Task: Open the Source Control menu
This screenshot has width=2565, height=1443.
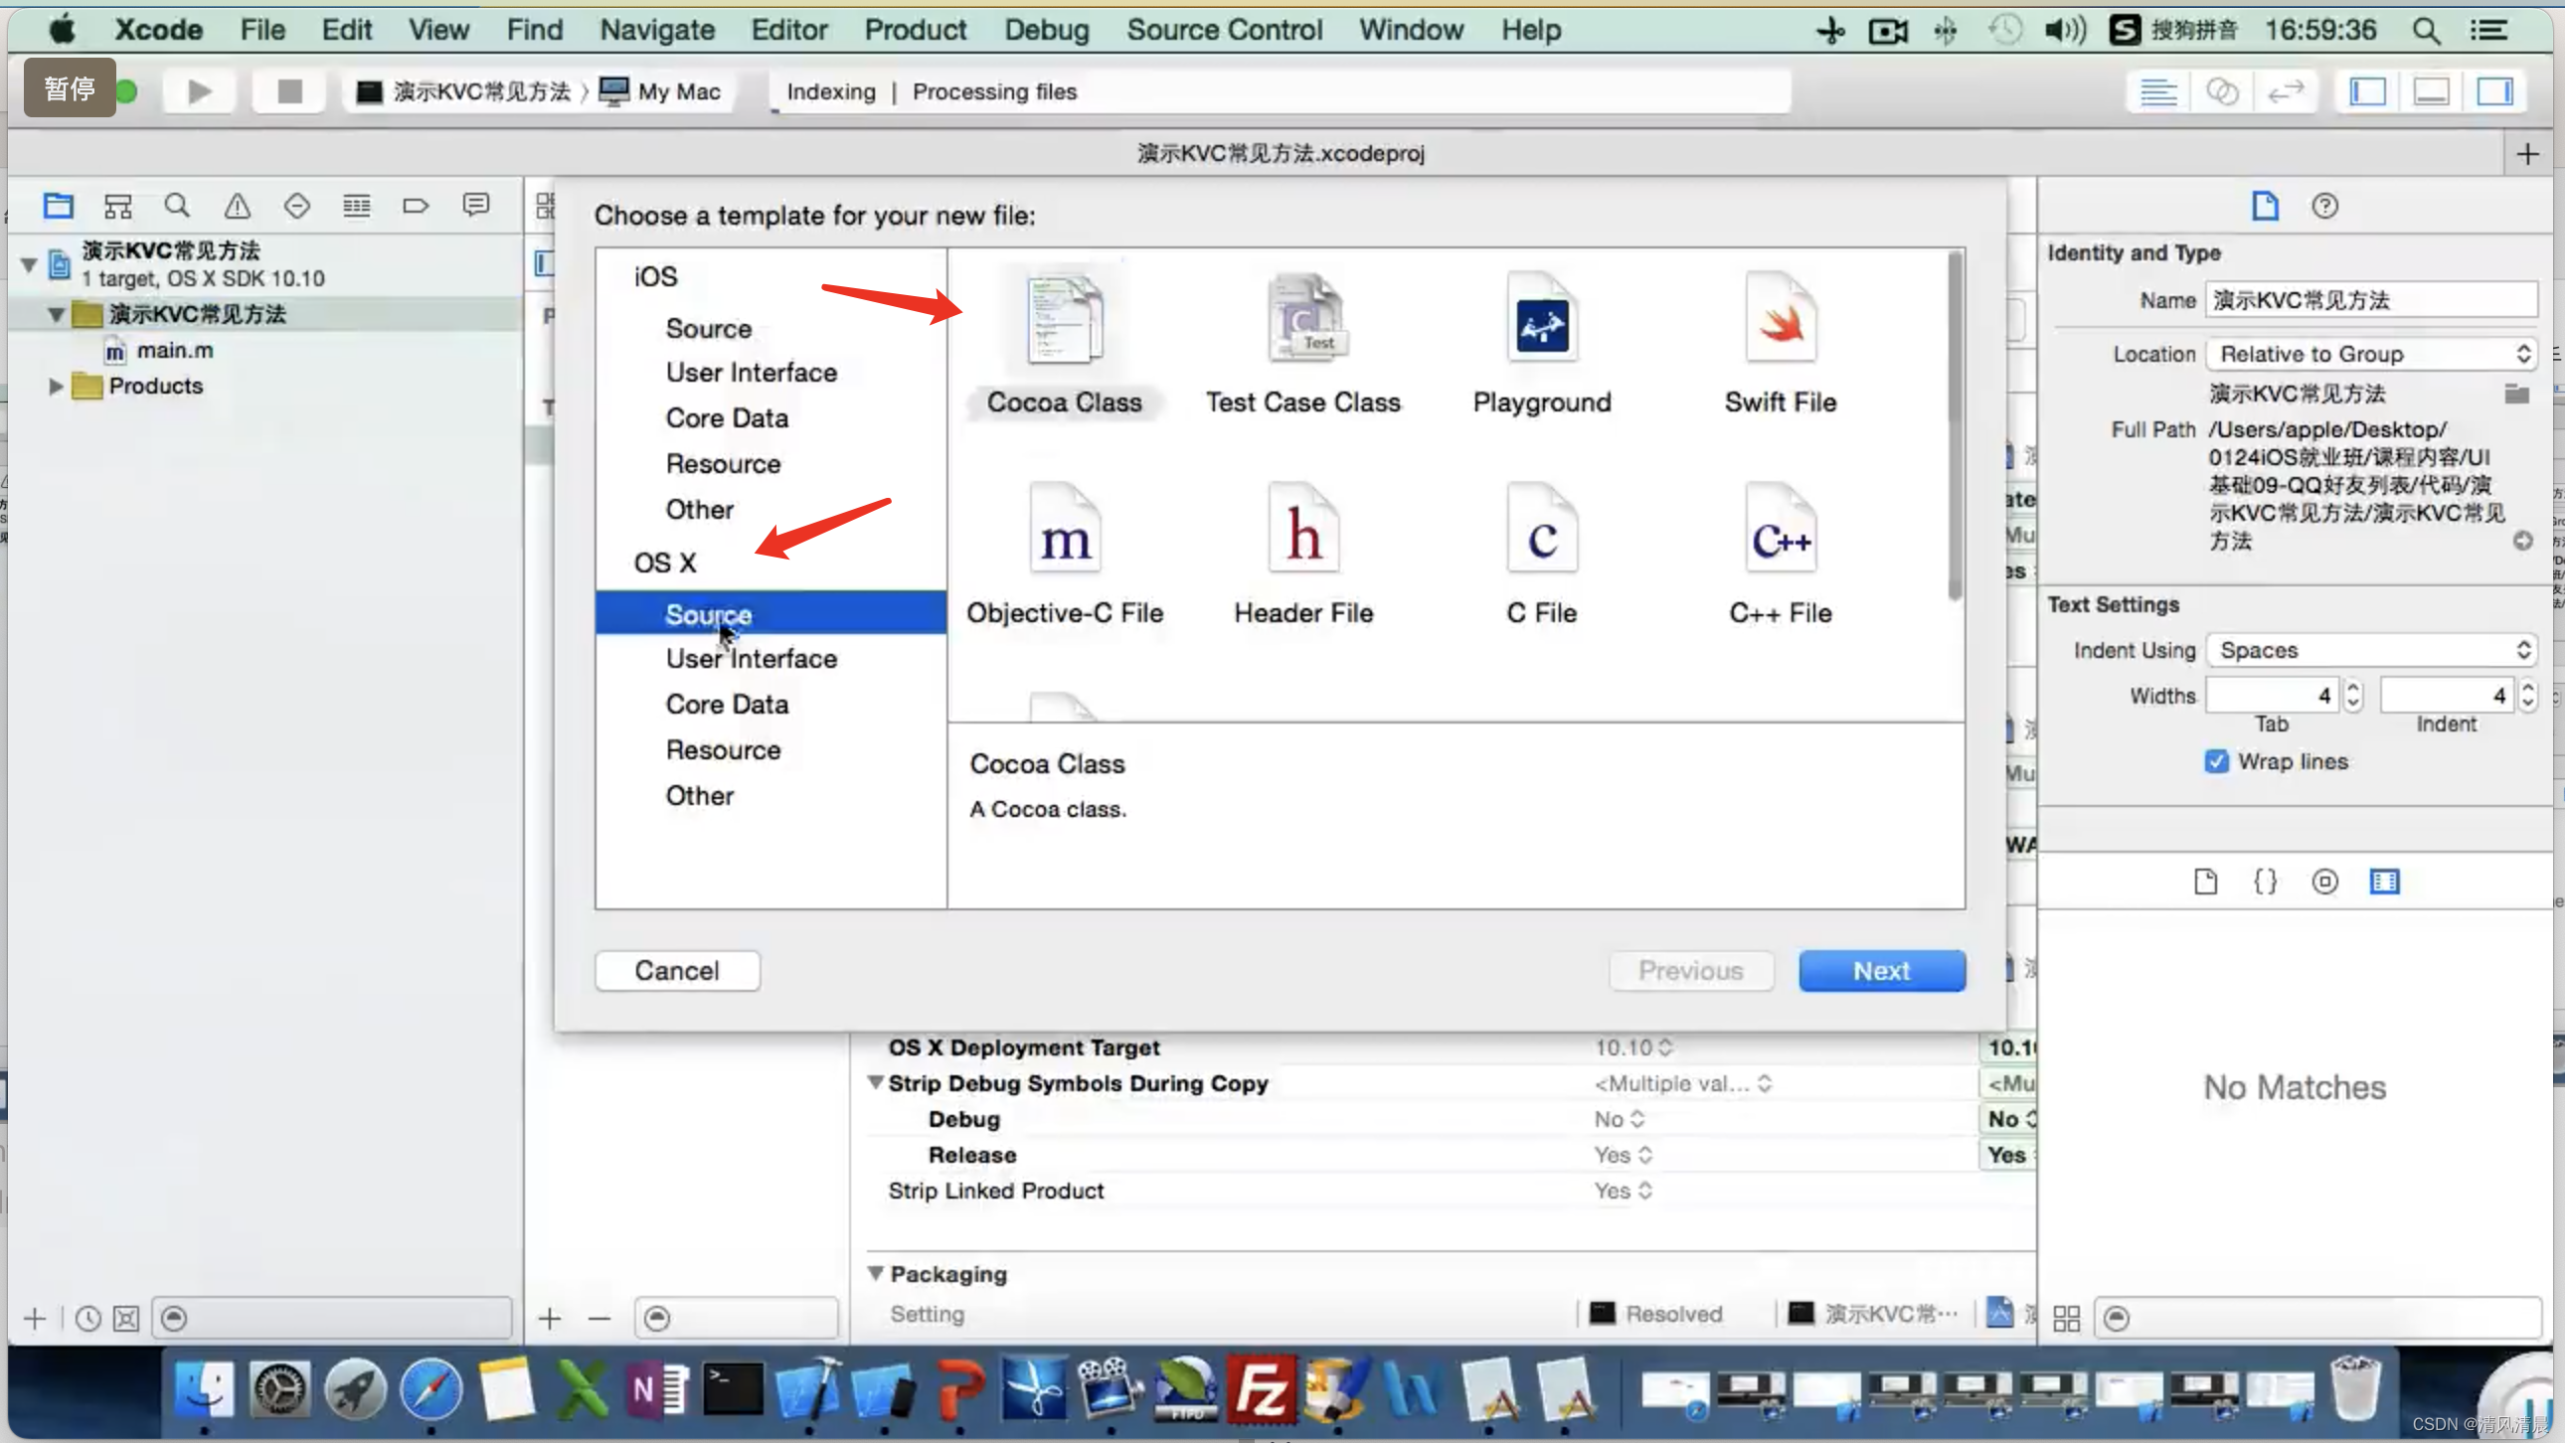Action: point(1224,30)
